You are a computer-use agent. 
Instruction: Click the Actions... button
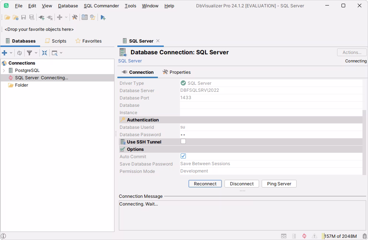click(x=352, y=52)
